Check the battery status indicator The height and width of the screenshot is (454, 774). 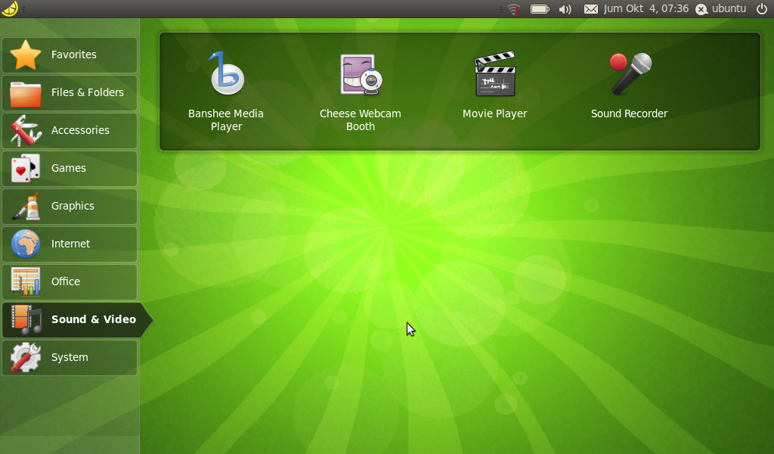click(540, 9)
